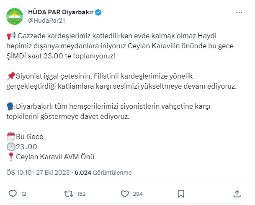This screenshot has height=205, width=255.
Task: Click the retweet count 152
Action: [x=81, y=194]
